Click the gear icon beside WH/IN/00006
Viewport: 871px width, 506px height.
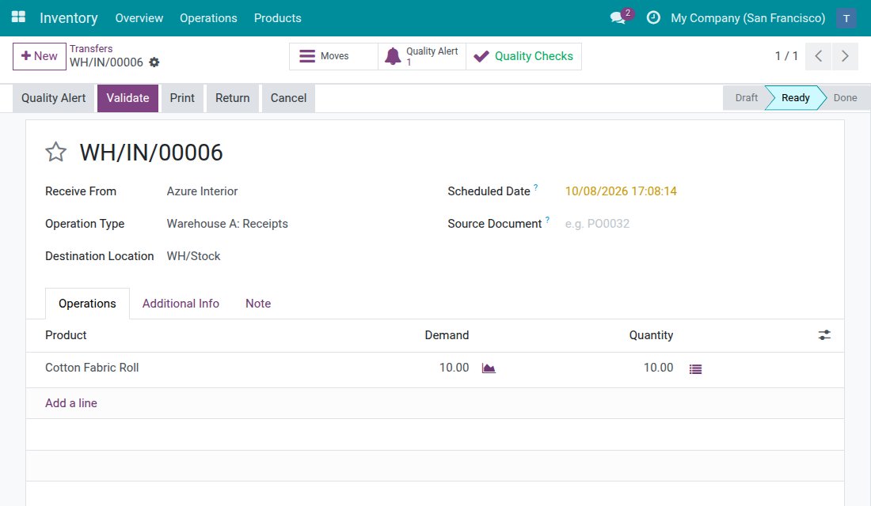[x=154, y=62]
